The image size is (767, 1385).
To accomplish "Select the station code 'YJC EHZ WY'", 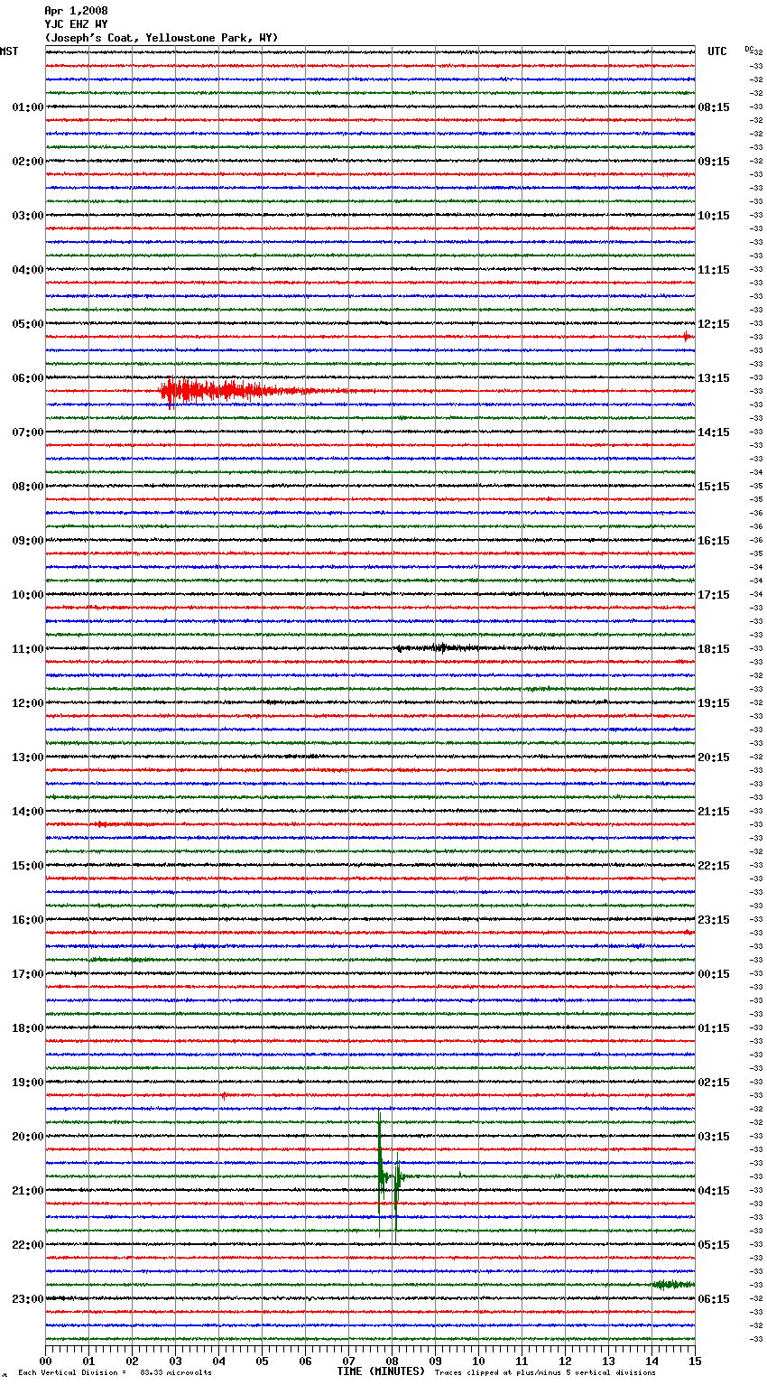I will 76,24.
